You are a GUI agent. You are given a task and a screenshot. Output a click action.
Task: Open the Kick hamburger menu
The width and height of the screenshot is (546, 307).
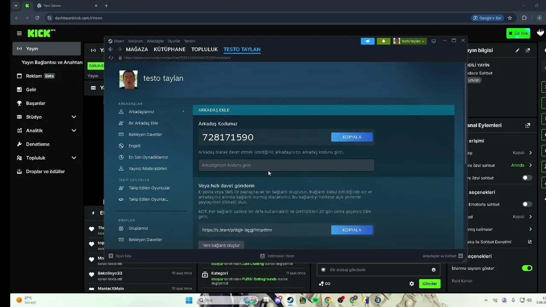19,33
